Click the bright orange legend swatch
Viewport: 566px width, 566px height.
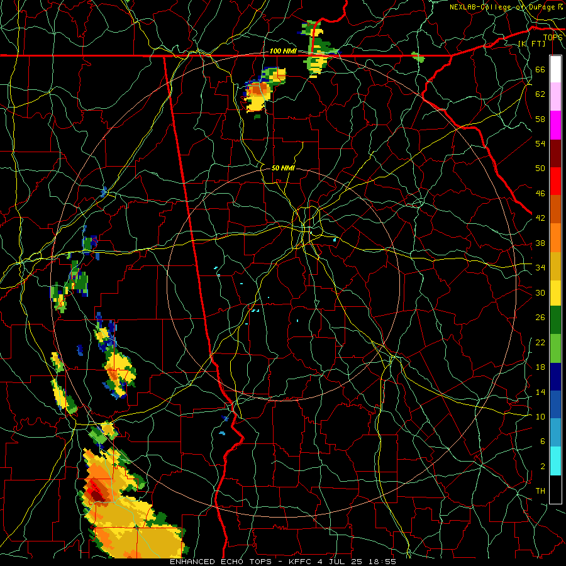point(555,237)
